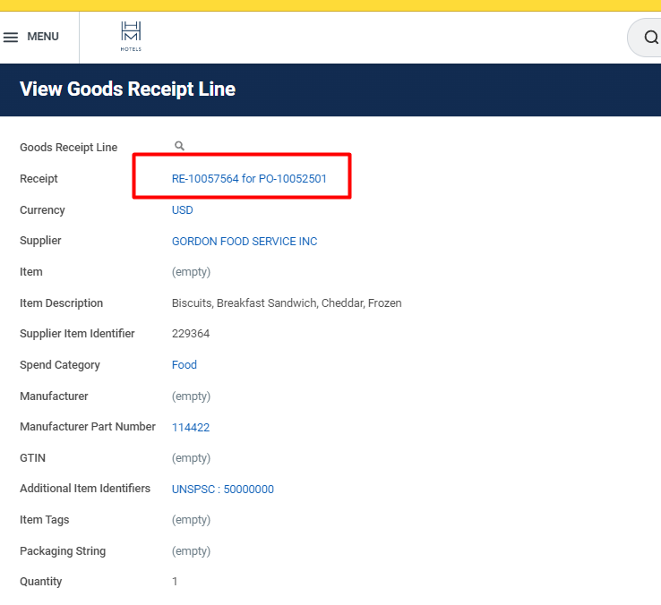Open the hamburger MENU icon
Image resolution: width=661 pixels, height=605 pixels.
[x=11, y=37]
